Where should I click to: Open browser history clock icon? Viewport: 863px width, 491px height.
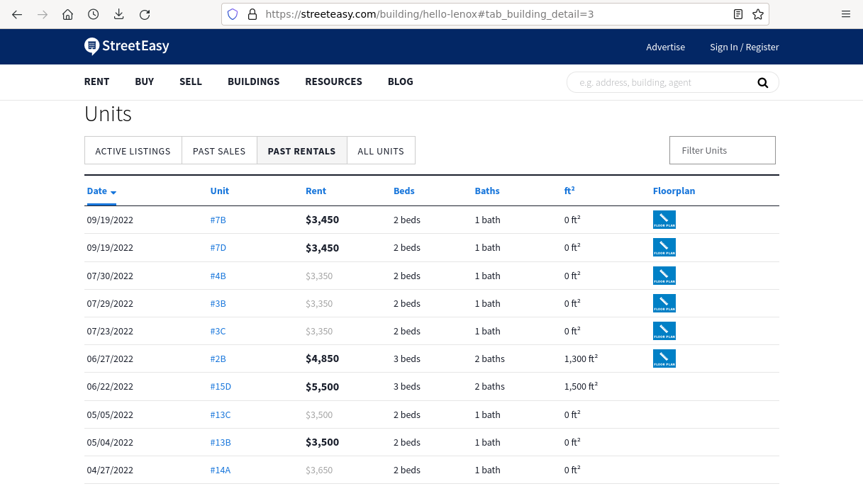93,14
